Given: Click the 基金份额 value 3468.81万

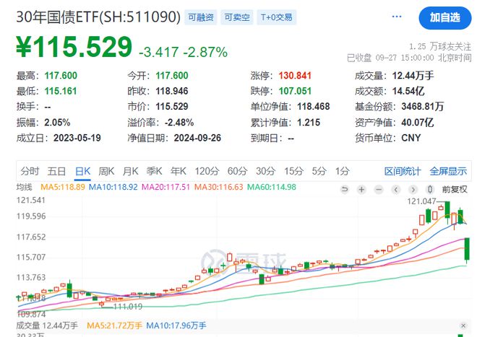Looking at the screenshot, I should click(423, 106).
